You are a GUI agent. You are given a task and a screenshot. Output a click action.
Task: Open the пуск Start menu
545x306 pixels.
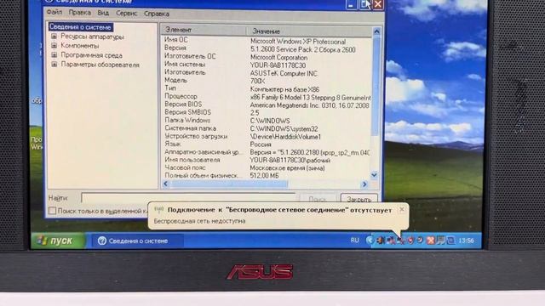58,241
